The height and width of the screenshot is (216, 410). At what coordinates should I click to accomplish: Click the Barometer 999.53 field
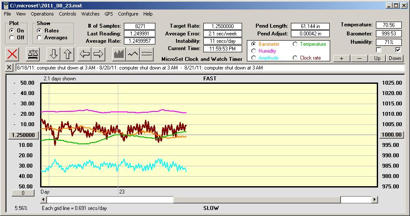388,34
